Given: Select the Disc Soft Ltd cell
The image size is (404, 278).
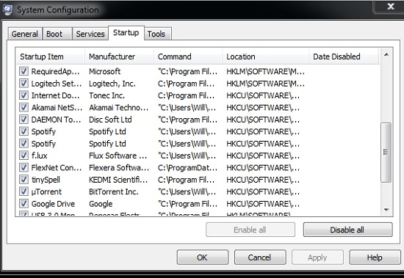Looking at the screenshot, I should (x=110, y=120).
